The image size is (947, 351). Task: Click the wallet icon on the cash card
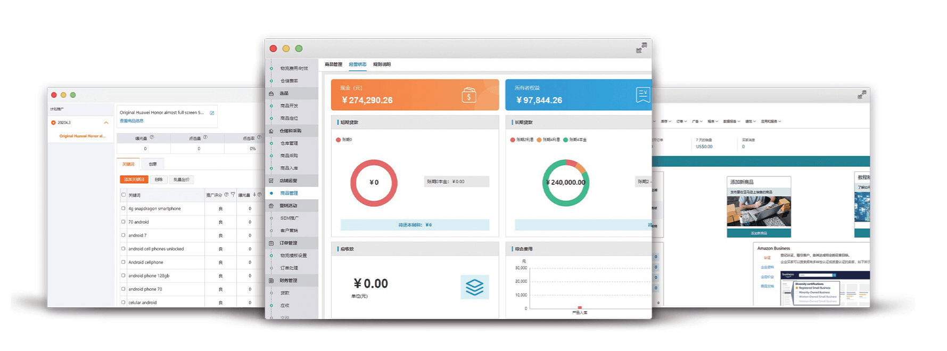tap(468, 95)
